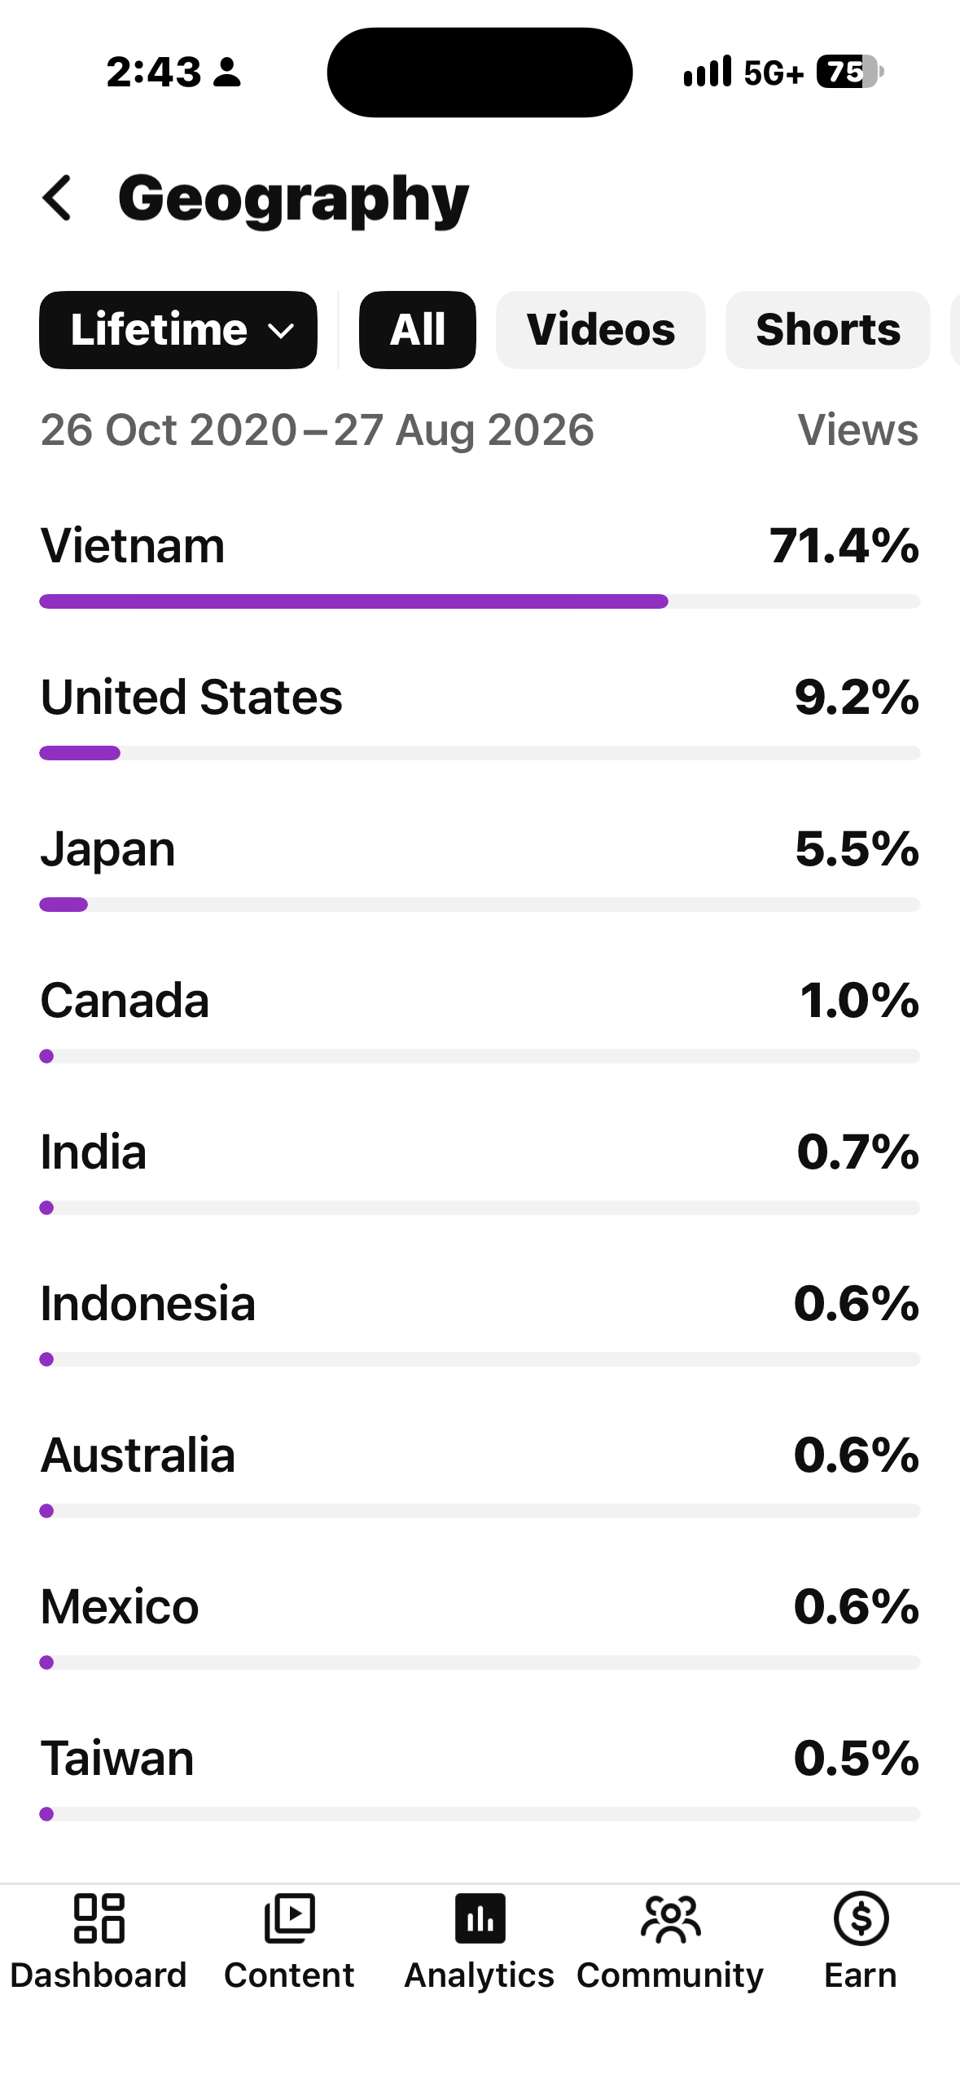Select the All filter chip
Screen dimensions: 960x2083
[417, 330]
